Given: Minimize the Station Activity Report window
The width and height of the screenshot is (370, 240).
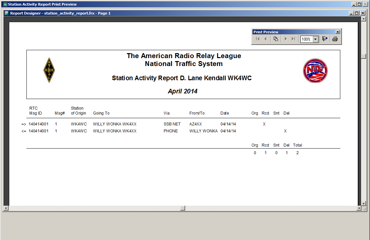Looking at the screenshot, I should pos(354,4).
